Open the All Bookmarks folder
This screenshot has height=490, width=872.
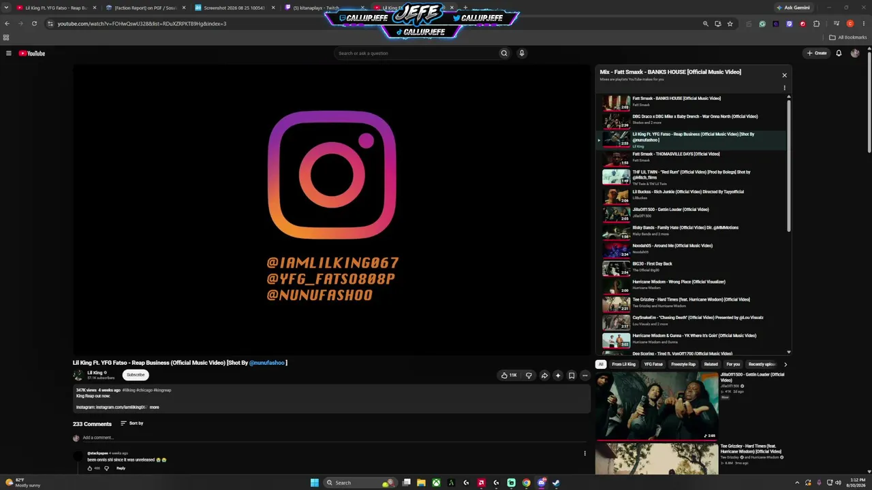[848, 37]
